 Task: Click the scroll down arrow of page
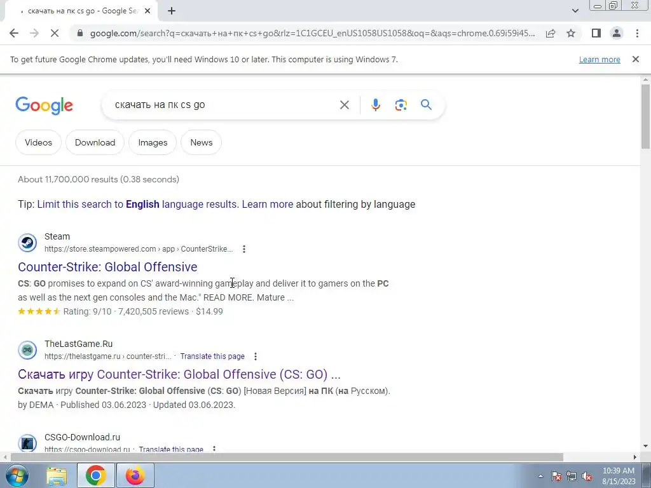(645, 447)
